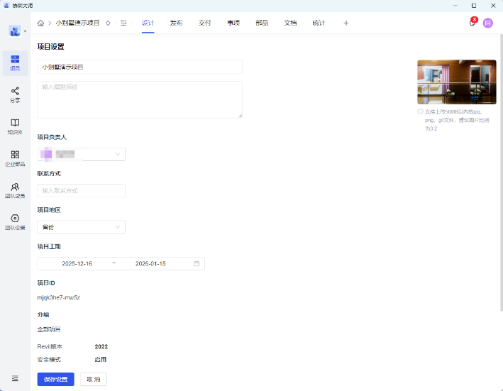Go to 企业部品 in the sidebar
Image resolution: width=503 pixels, height=391 pixels.
(x=15, y=158)
